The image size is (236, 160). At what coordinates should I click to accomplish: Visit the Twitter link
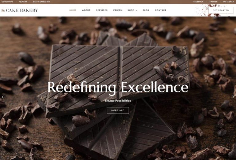tap(214, 2)
